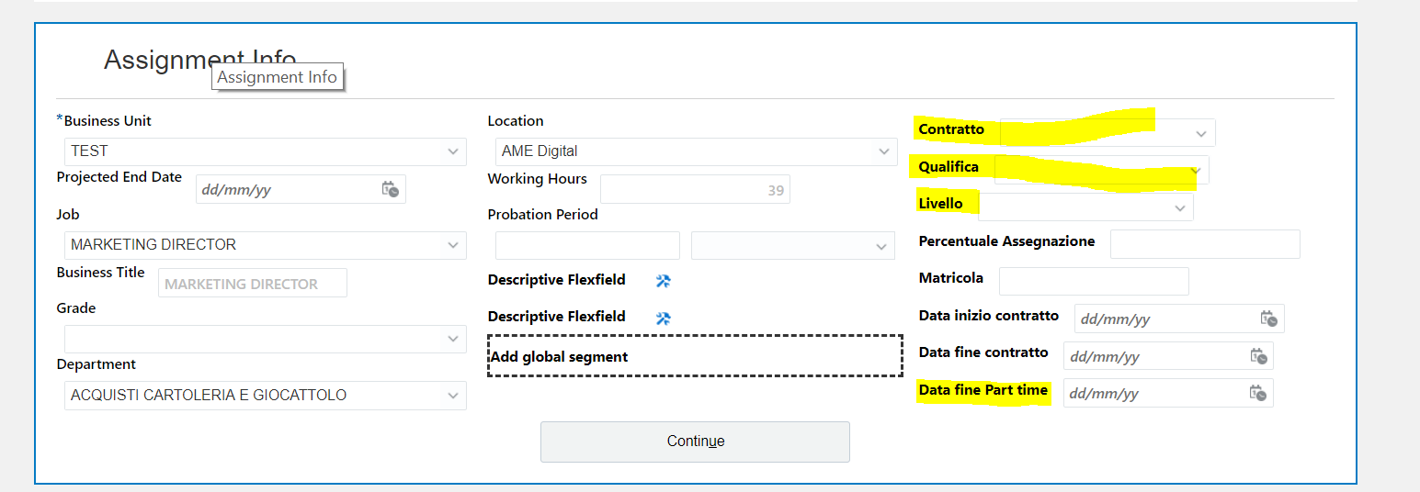The image size is (1420, 492).
Task: Click wrench icon beside second Descriptive Flexfield
Action: (664, 319)
